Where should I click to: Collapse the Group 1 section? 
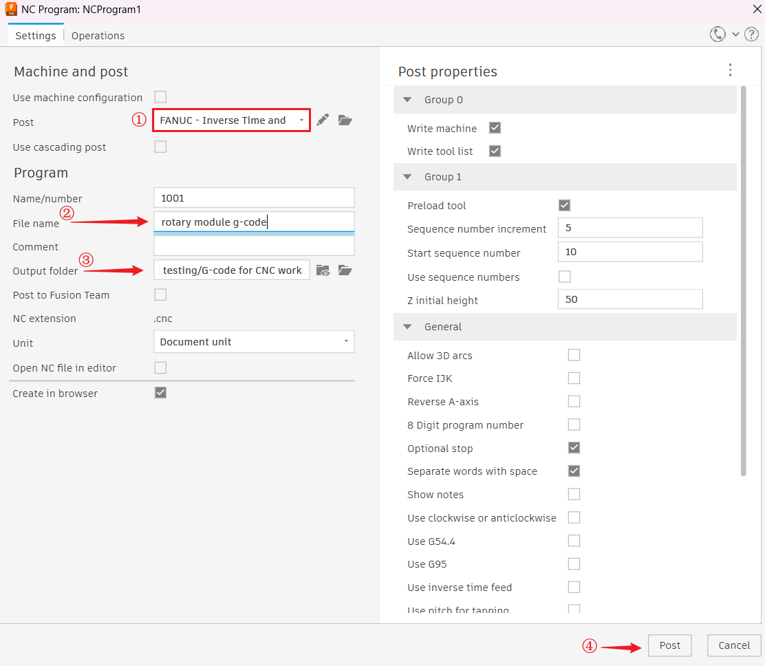407,177
